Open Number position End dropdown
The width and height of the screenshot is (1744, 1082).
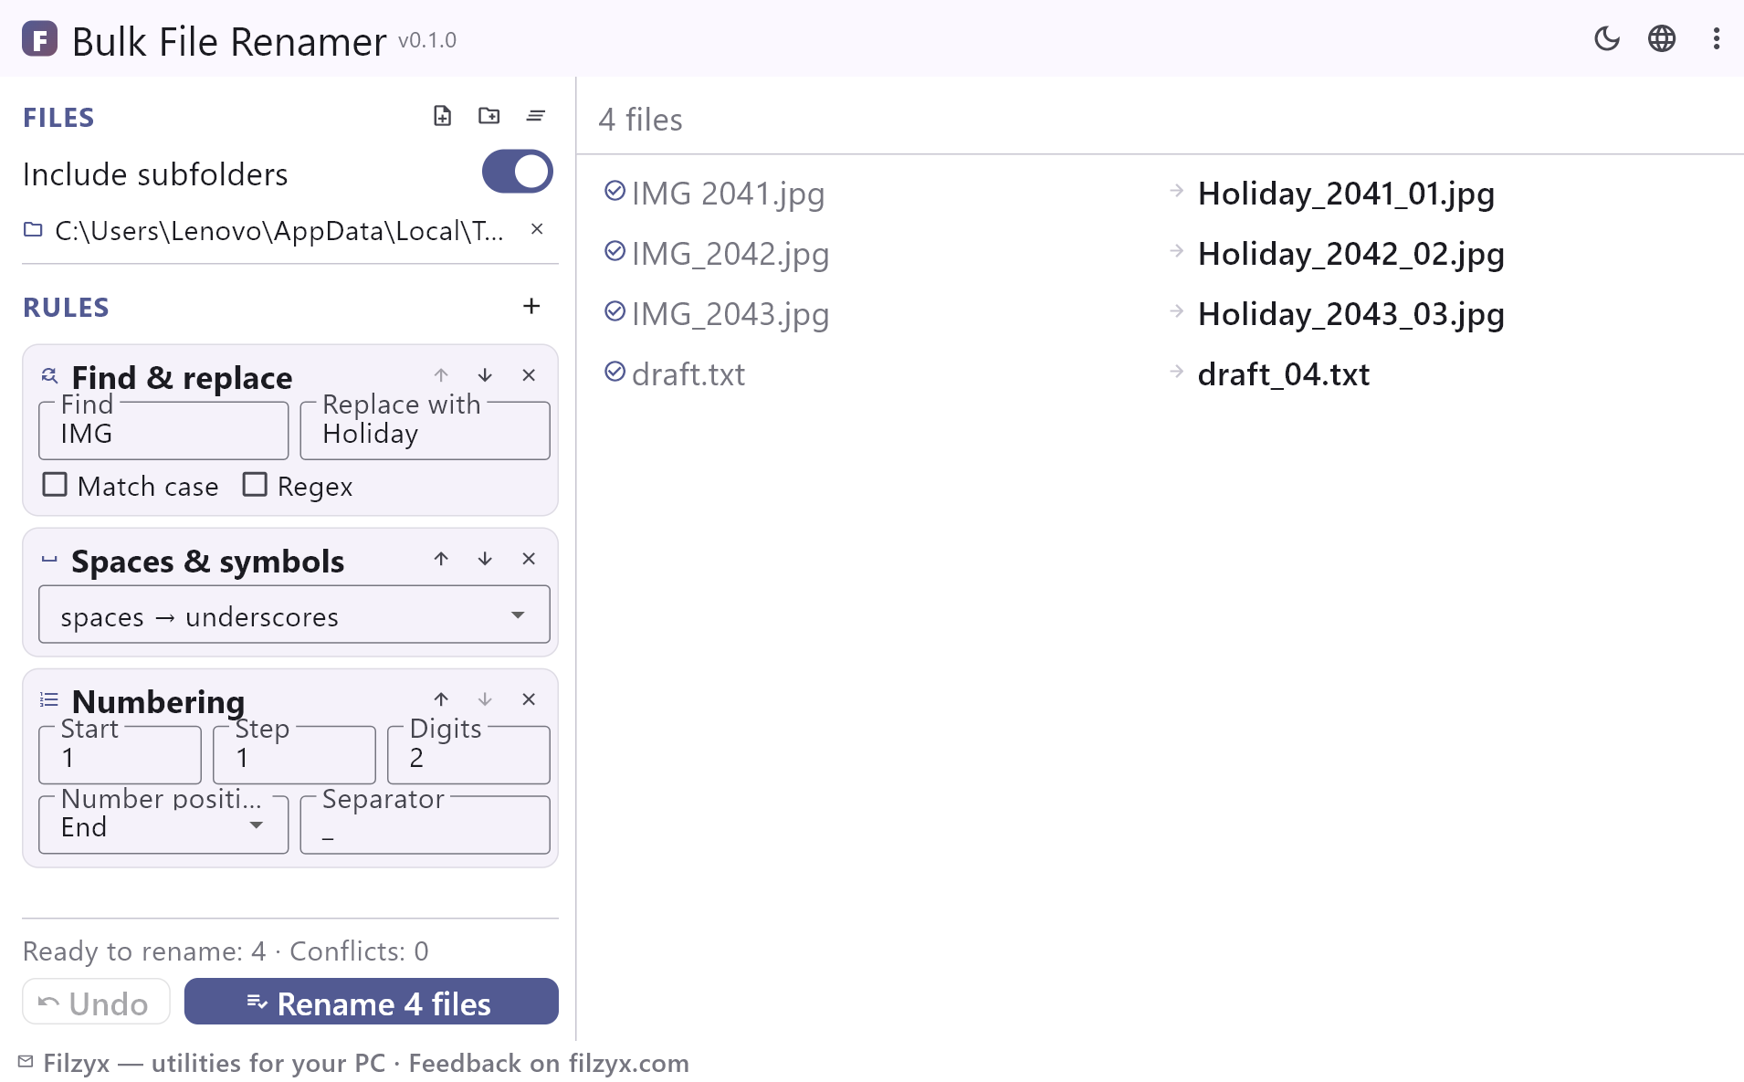tap(163, 825)
